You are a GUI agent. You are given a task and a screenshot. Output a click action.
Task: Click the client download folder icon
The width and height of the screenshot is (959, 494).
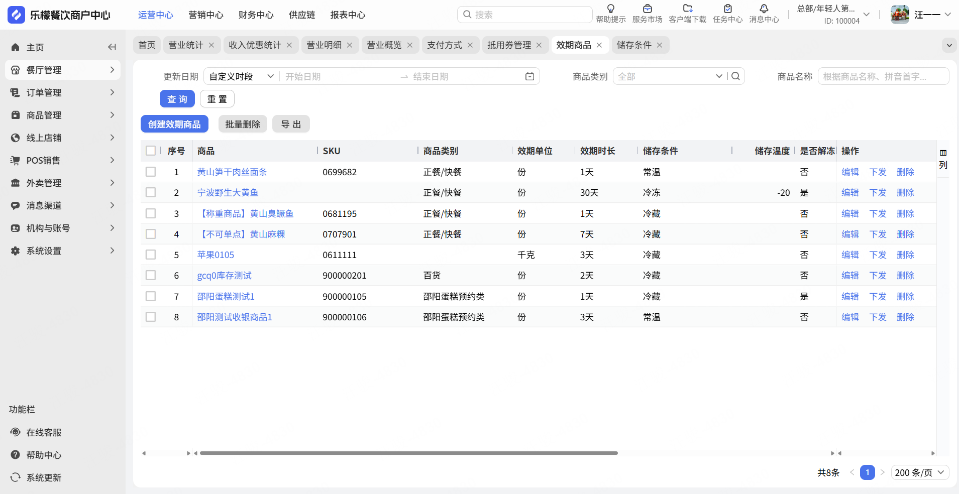[x=687, y=9]
